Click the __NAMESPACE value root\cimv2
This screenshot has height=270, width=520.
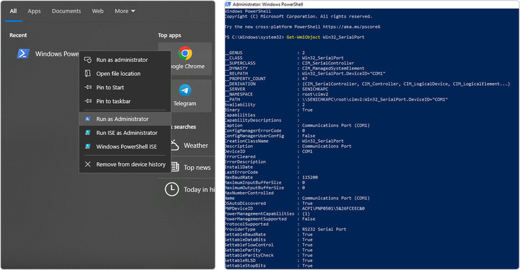coord(315,94)
